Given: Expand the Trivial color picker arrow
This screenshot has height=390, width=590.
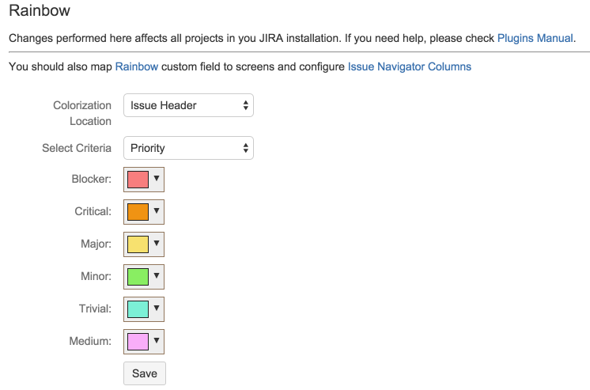Looking at the screenshot, I should 157,309.
